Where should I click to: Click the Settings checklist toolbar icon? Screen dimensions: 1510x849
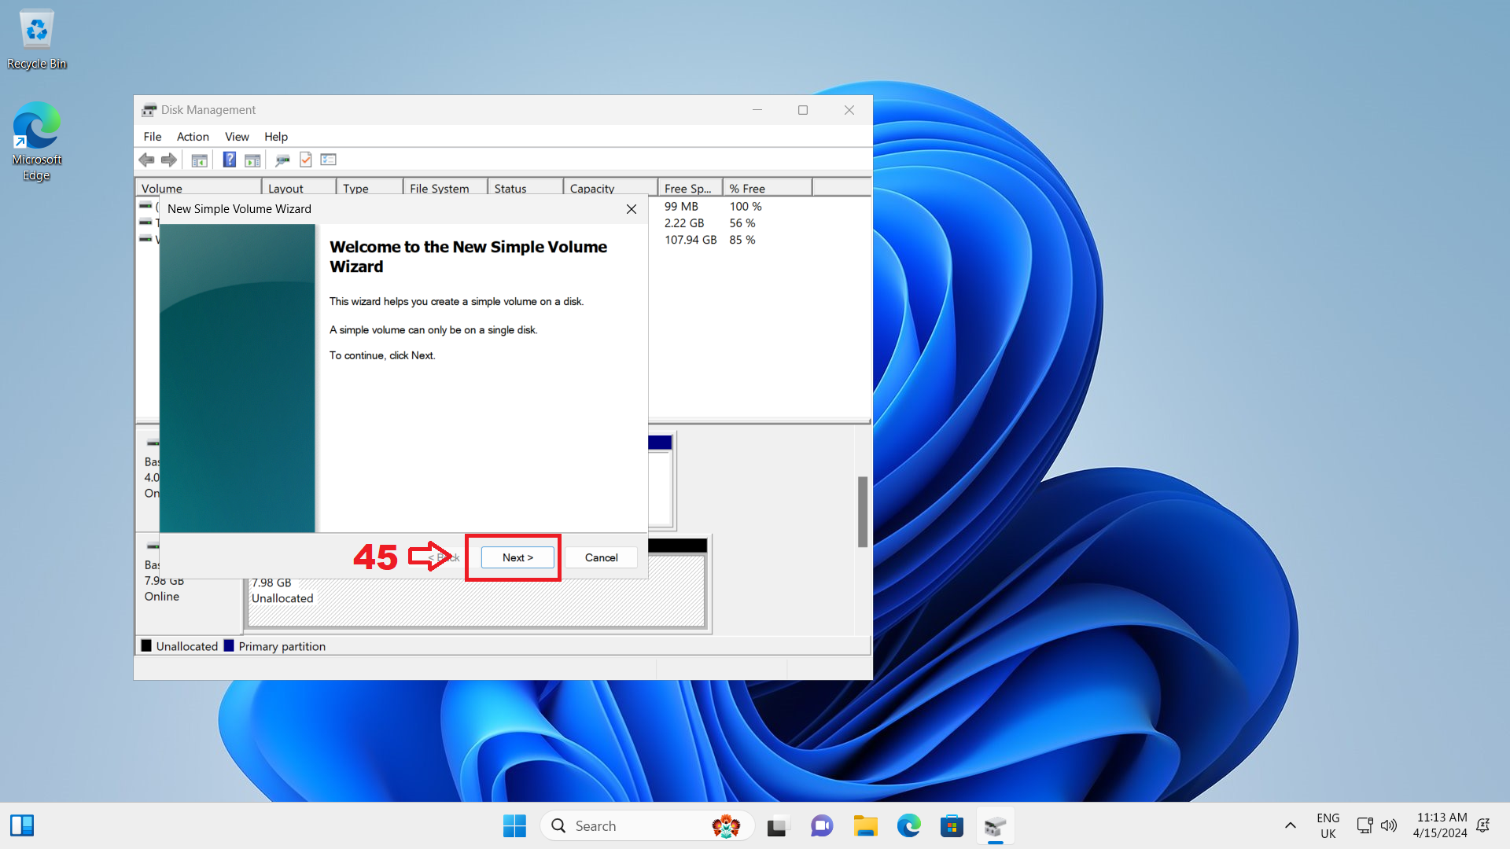[329, 160]
